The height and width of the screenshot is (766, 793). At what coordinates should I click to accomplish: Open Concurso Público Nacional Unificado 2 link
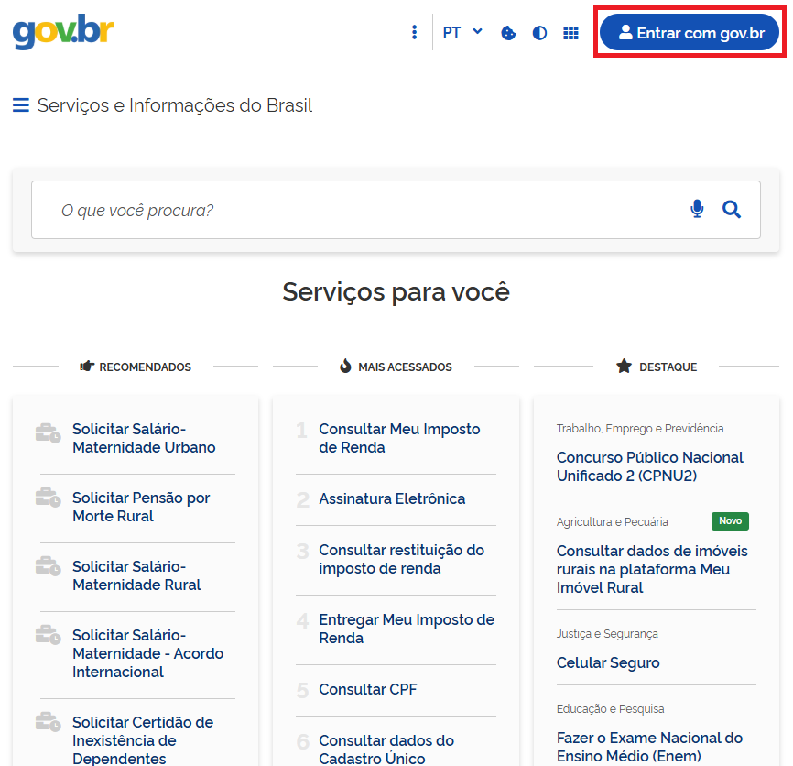tap(649, 466)
